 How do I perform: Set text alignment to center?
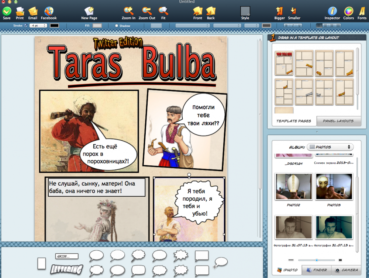pyautogui.click(x=325, y=26)
